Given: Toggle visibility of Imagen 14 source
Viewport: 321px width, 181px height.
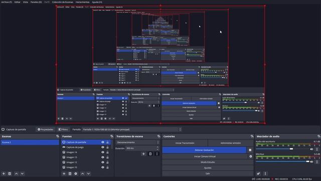Looking at the screenshot, I should coord(103,152).
